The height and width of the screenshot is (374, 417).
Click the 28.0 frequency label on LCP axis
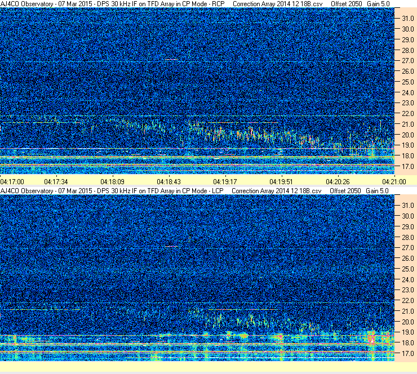(x=407, y=238)
